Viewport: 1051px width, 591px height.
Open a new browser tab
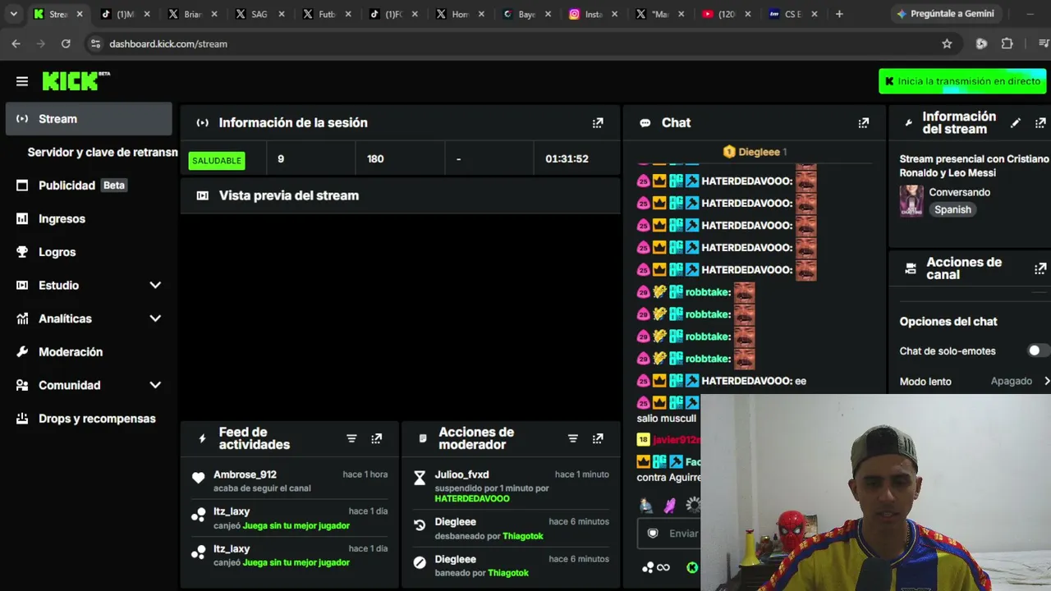coord(839,14)
